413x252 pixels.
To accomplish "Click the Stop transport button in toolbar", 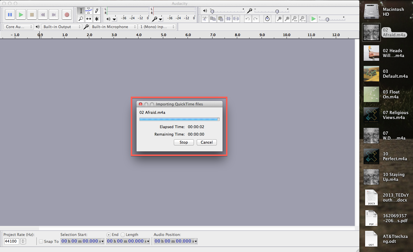I will click(32, 15).
